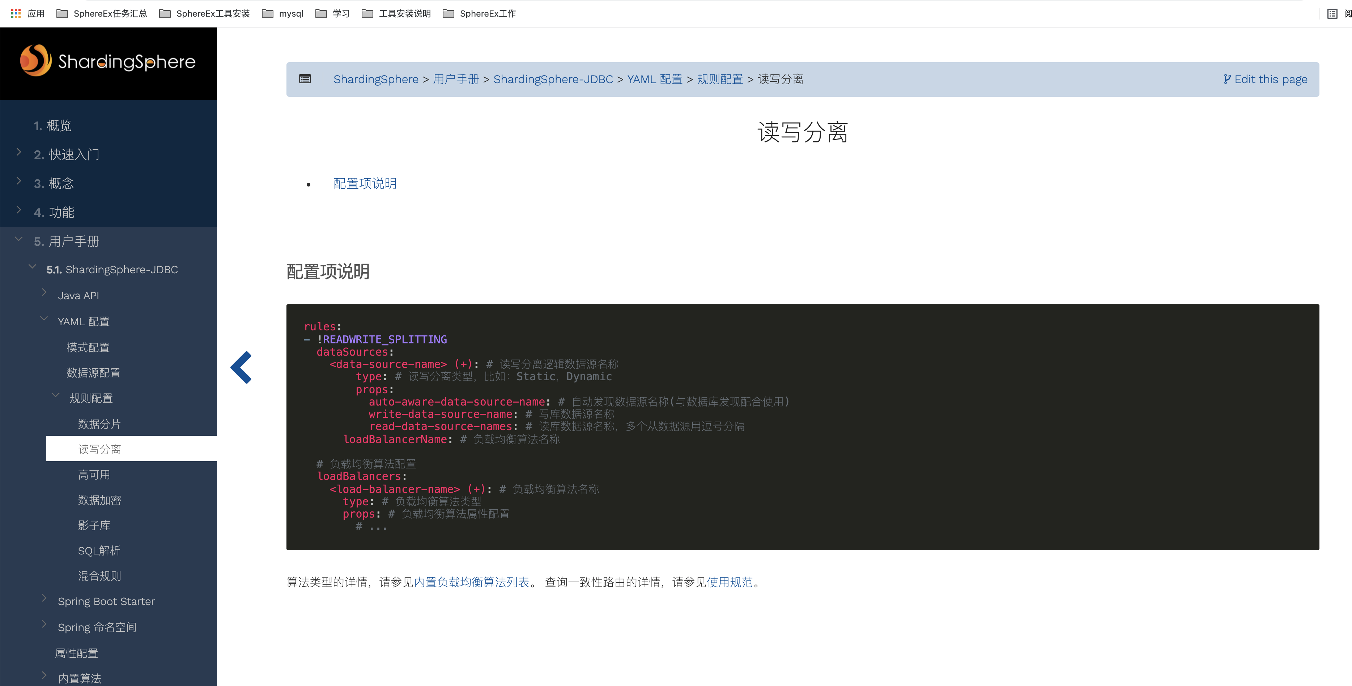Screen dimensions: 1352x686
Task: Click the loadBalancerName code line
Action: 451,439
